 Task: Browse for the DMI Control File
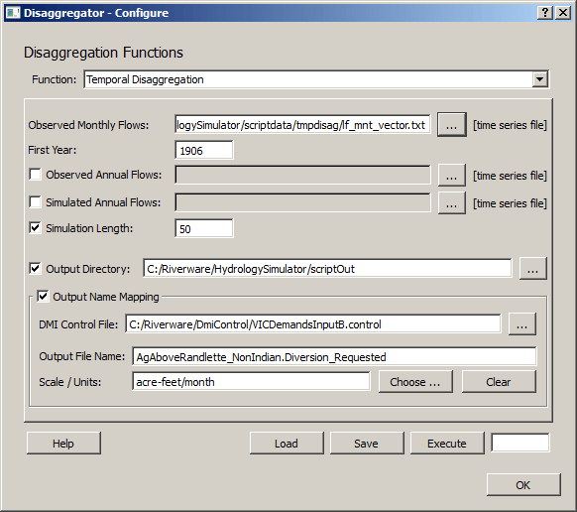[521, 324]
